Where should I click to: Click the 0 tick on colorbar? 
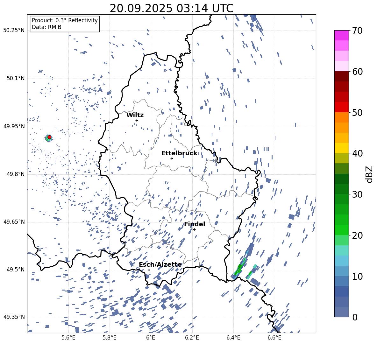[354, 317]
